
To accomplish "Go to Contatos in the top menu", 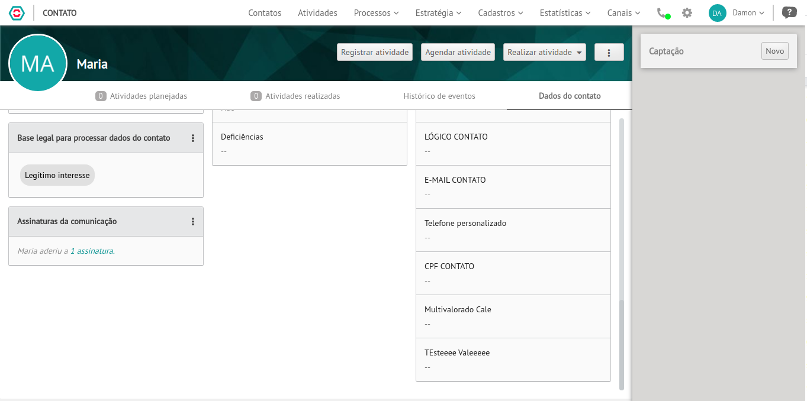I will pyautogui.click(x=265, y=12).
